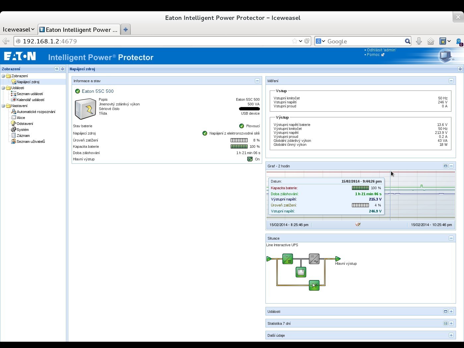Open the gear icon in the Napájecí zdroj header
This screenshot has width=464, height=348.
(460, 69)
